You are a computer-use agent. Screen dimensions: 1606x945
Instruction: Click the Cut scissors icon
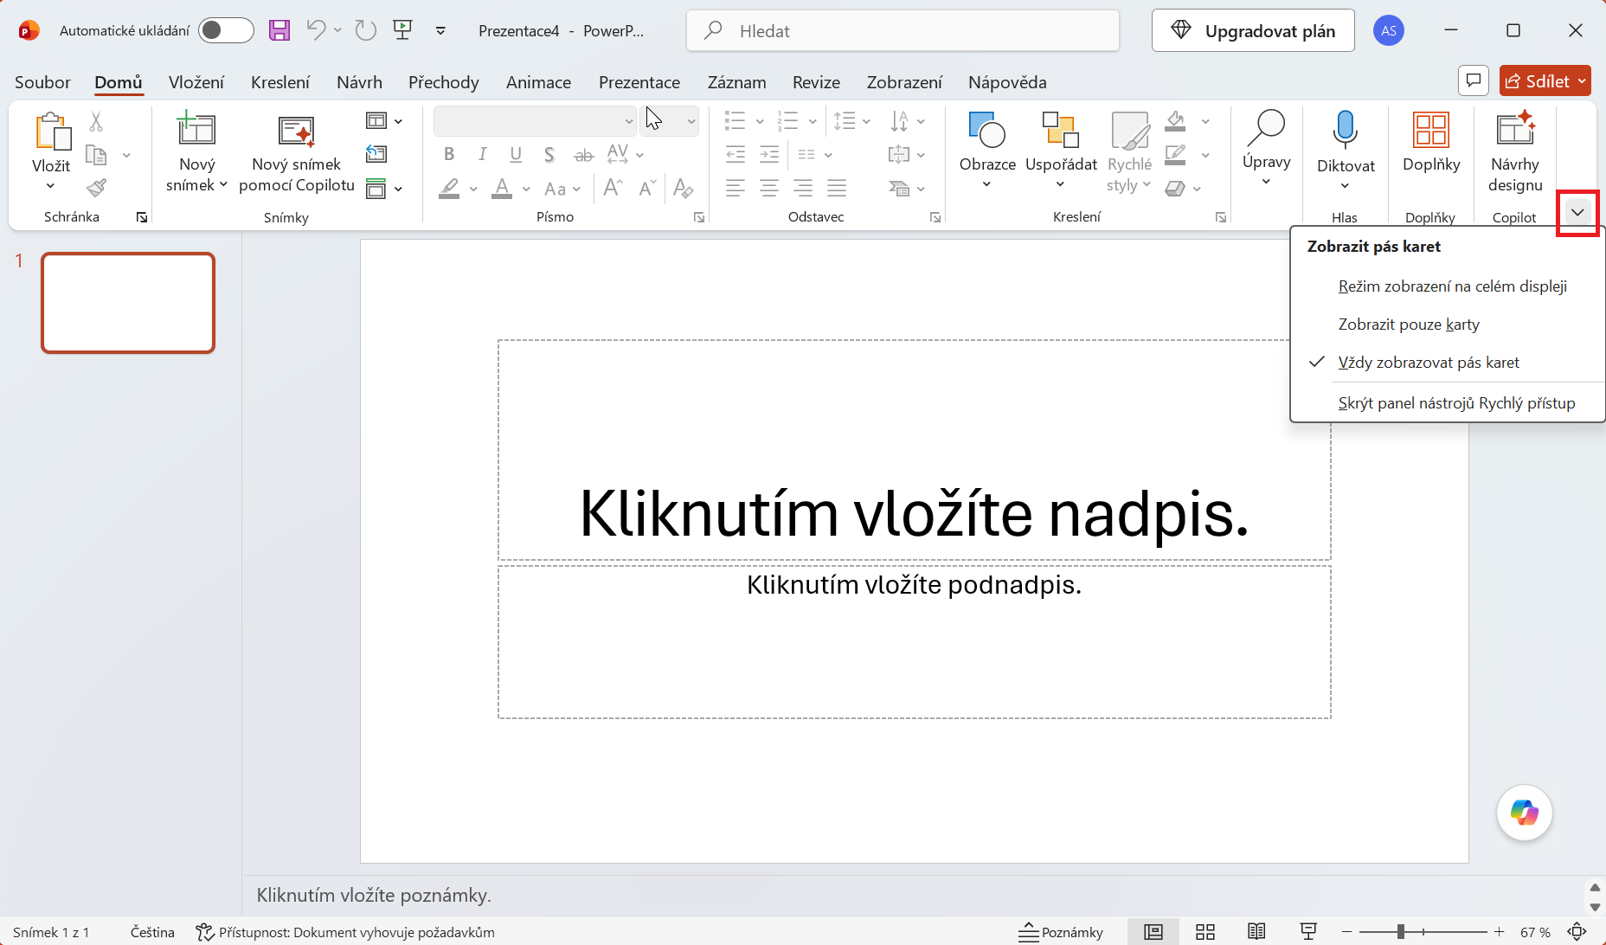tap(96, 121)
